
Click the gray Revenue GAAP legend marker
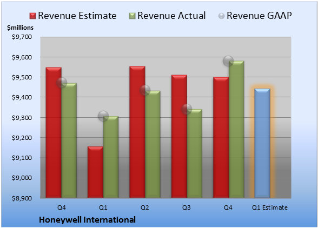[x=221, y=16]
